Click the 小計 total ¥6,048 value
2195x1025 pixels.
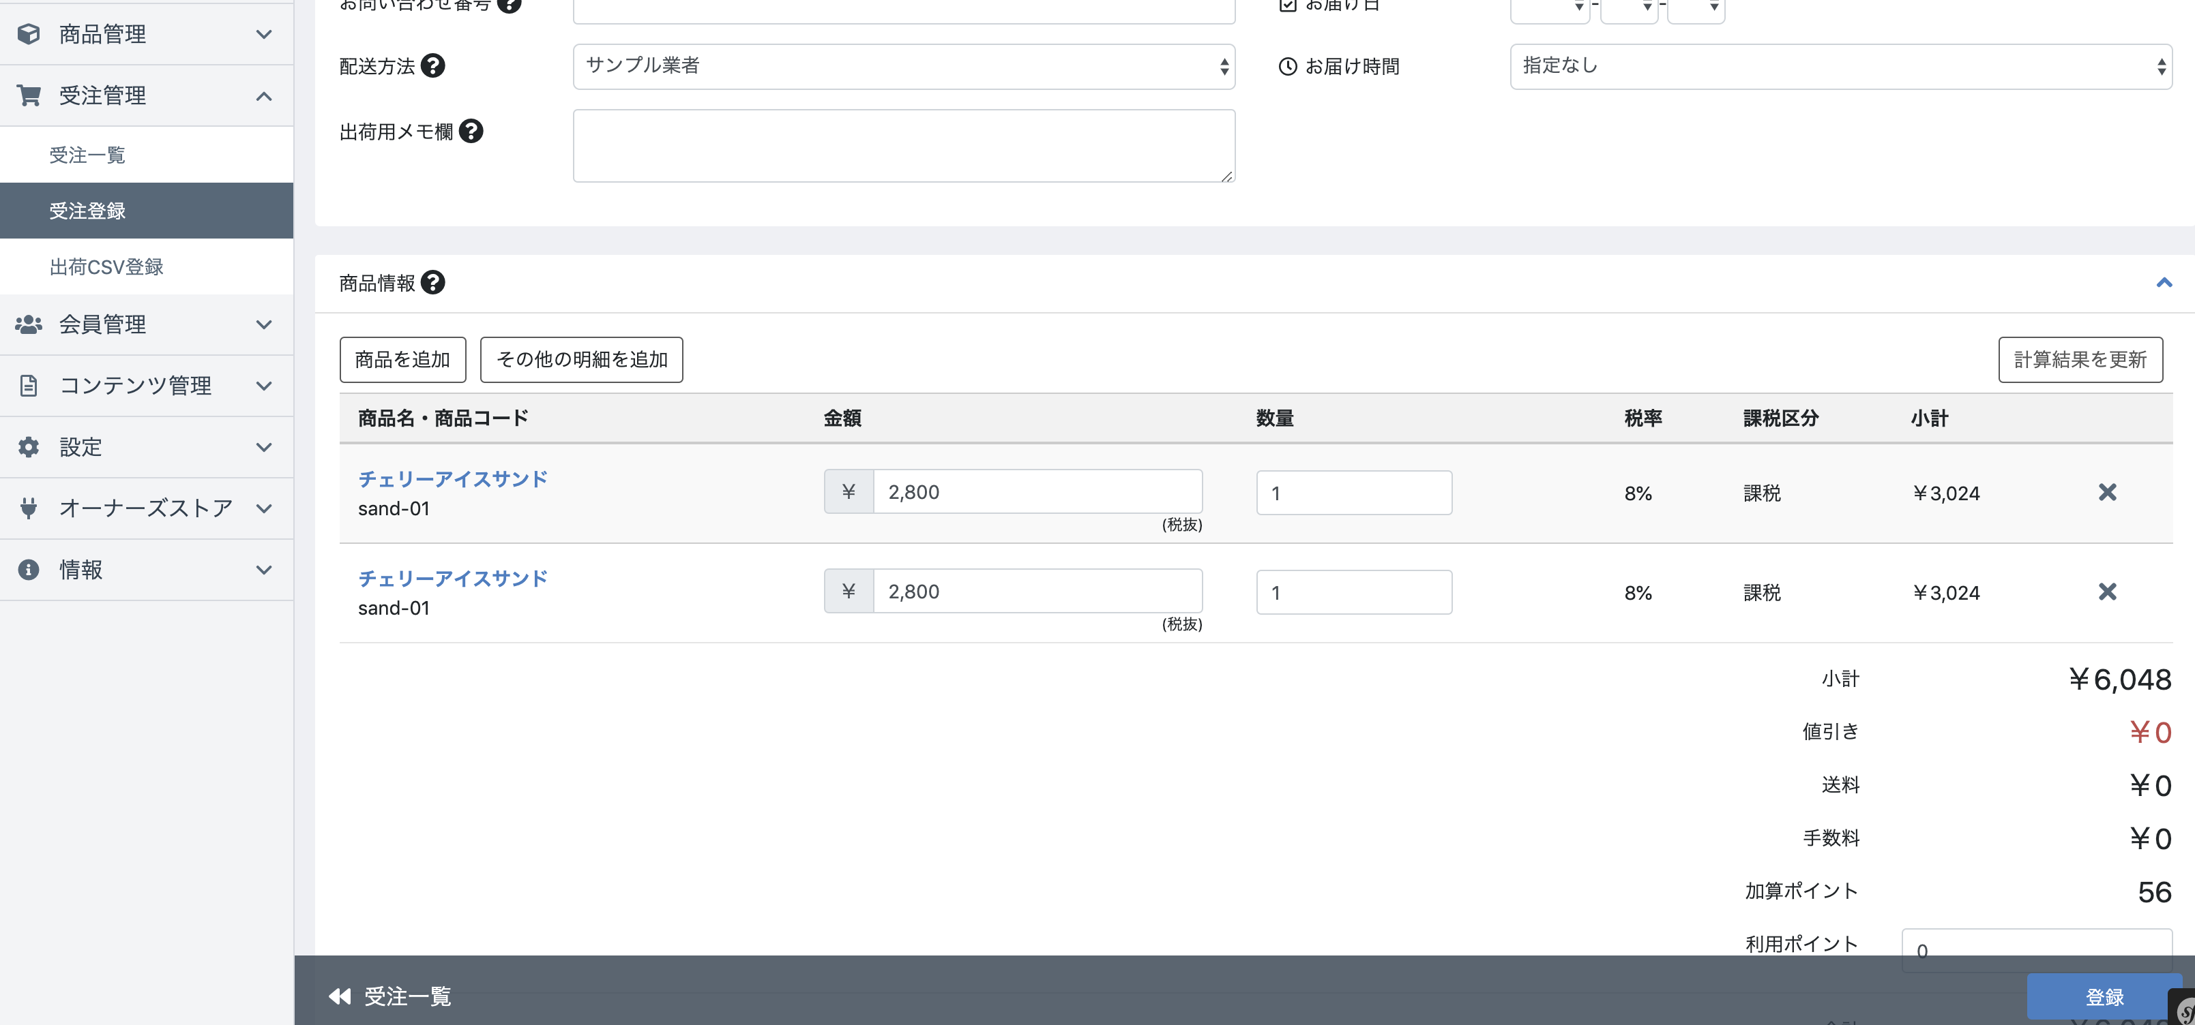click(x=2120, y=679)
